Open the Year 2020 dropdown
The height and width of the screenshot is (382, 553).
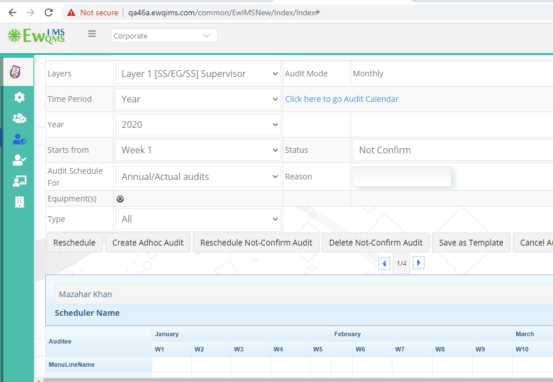(x=198, y=125)
